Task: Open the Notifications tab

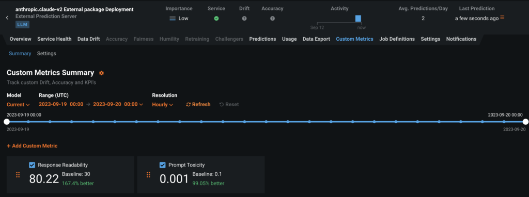Action: point(461,39)
